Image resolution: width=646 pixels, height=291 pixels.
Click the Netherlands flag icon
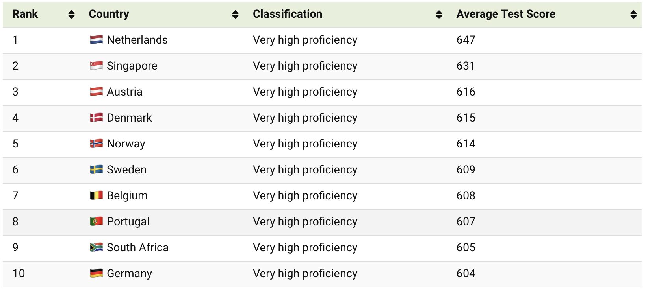click(96, 39)
